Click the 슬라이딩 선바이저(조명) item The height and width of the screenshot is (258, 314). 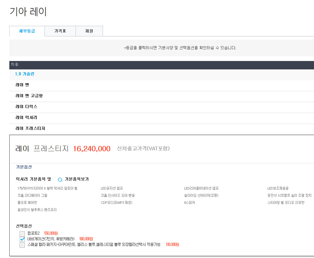201,195
